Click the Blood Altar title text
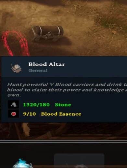 (x=46, y=64)
